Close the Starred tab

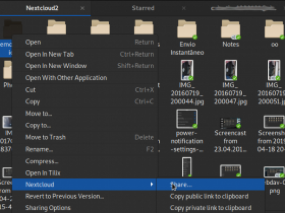click(x=184, y=8)
